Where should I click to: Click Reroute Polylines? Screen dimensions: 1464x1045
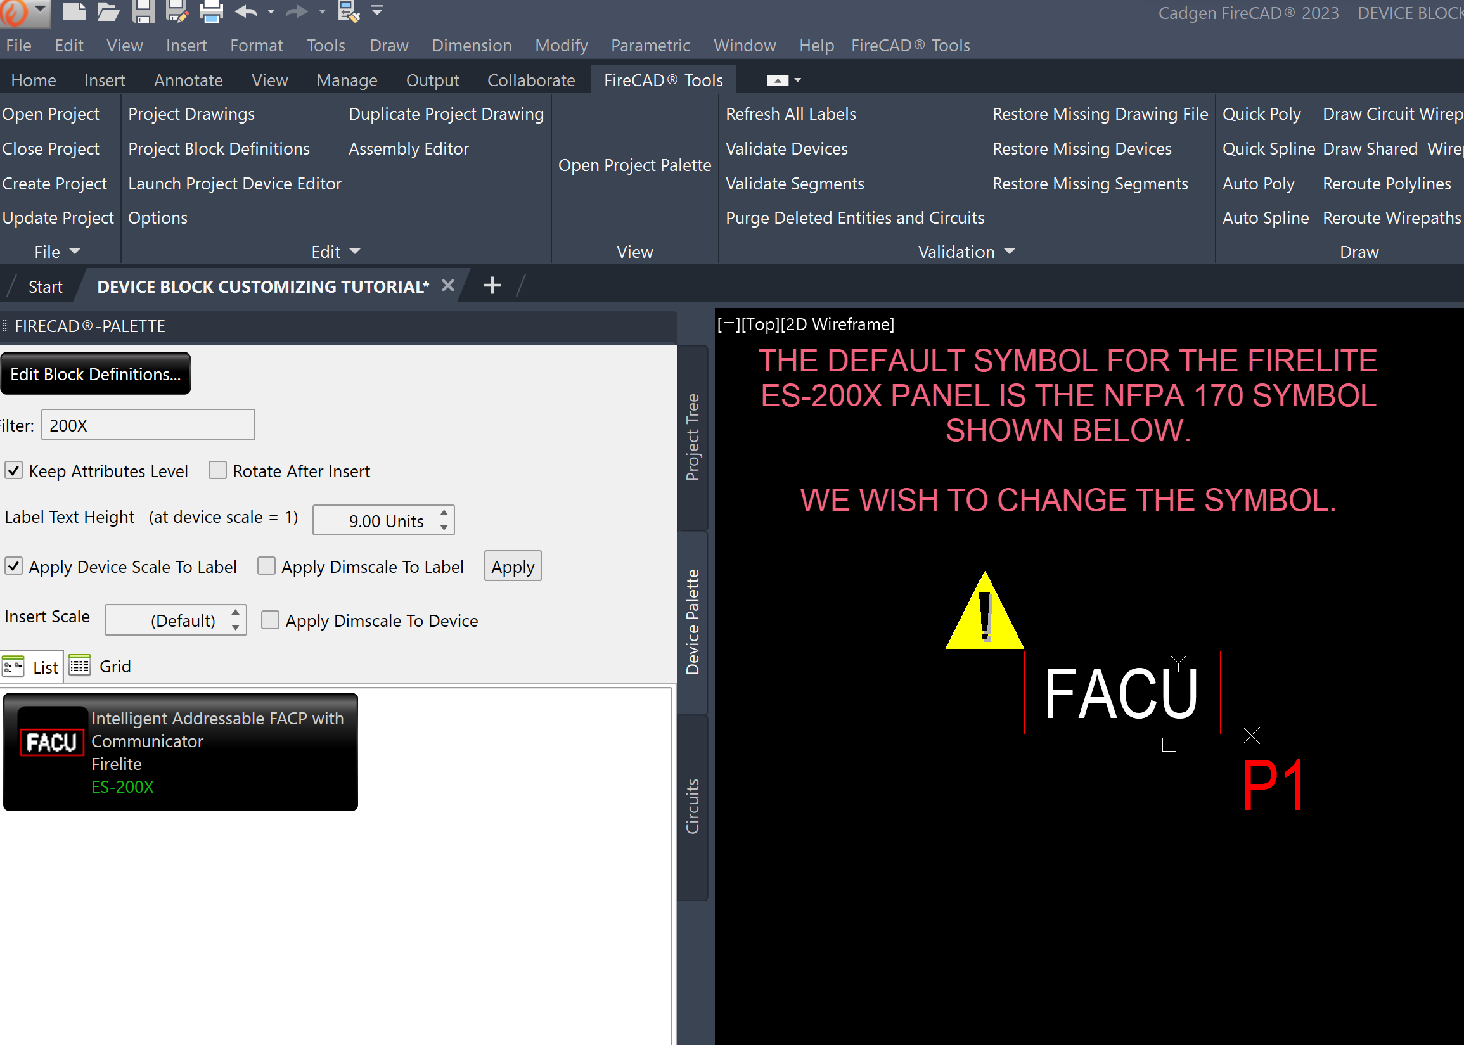pyautogui.click(x=1387, y=183)
